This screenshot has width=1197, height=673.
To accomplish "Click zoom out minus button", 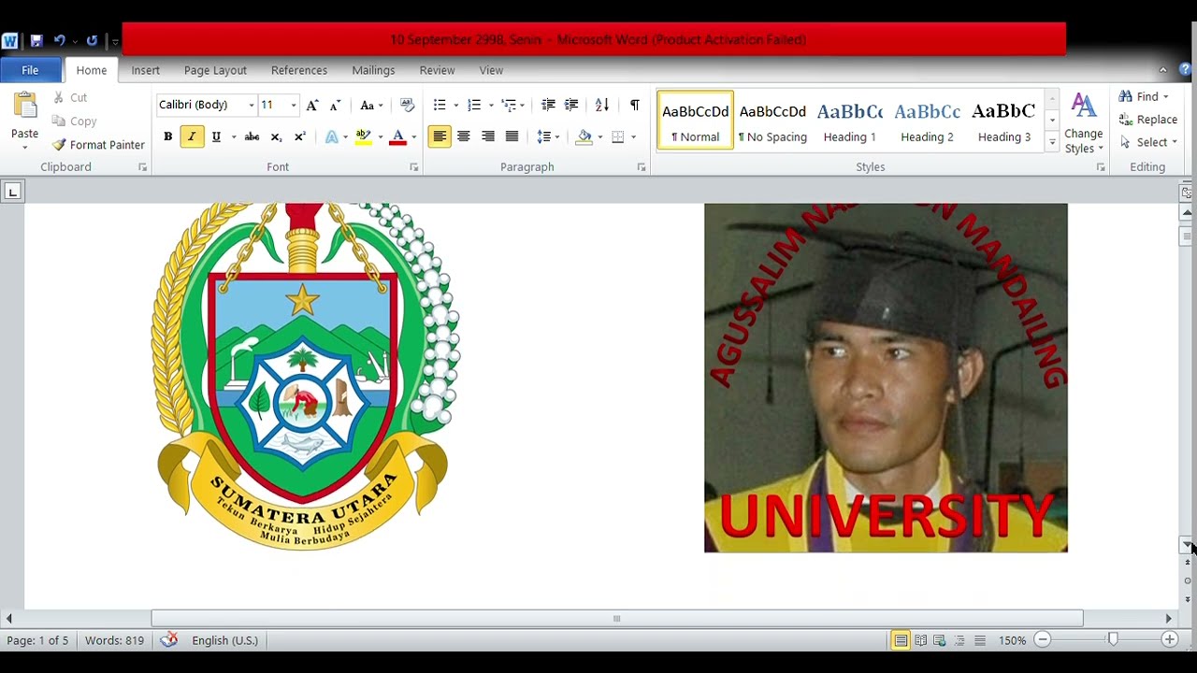I will click(1043, 640).
